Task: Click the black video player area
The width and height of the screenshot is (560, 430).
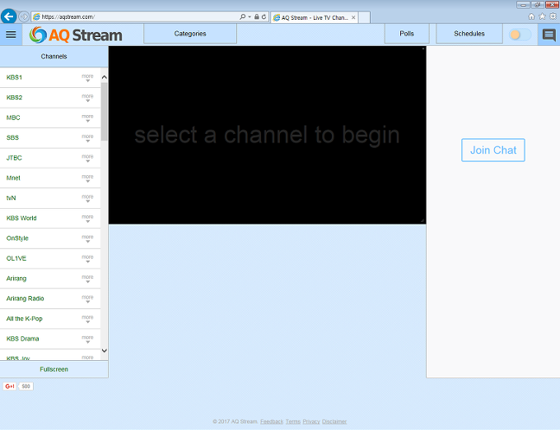Action: pyautogui.click(x=267, y=135)
